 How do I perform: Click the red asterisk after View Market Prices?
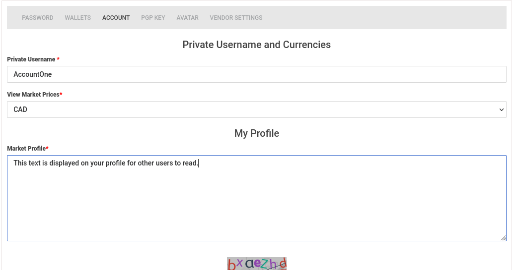[61, 94]
